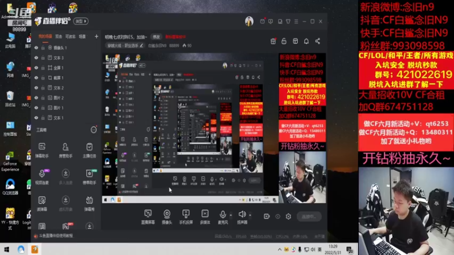Switch to the 我的场景 tab

45,36
